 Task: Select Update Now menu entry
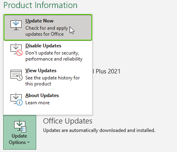tap(48, 27)
